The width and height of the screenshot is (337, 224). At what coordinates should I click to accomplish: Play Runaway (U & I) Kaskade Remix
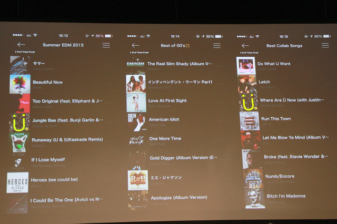click(67, 139)
